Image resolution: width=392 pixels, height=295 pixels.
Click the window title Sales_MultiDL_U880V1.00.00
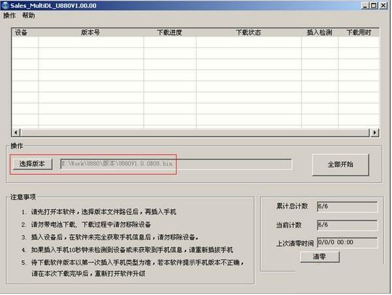tap(54, 5)
